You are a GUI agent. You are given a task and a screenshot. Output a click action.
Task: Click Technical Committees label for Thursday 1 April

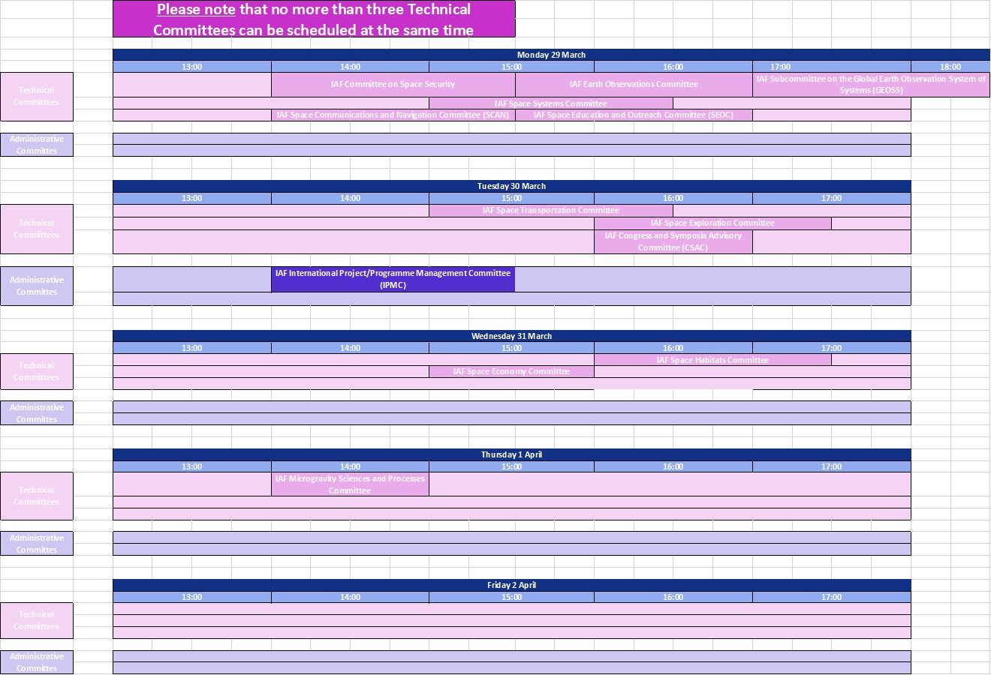(x=37, y=496)
